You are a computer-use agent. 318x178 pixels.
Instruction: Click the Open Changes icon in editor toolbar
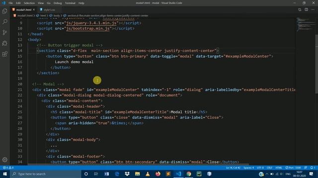[300, 10]
